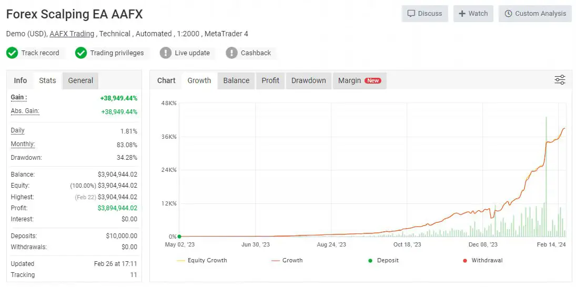Toggle Withdrawal markers in chart legend
Viewport: 576px width, 287px height.
[485, 260]
